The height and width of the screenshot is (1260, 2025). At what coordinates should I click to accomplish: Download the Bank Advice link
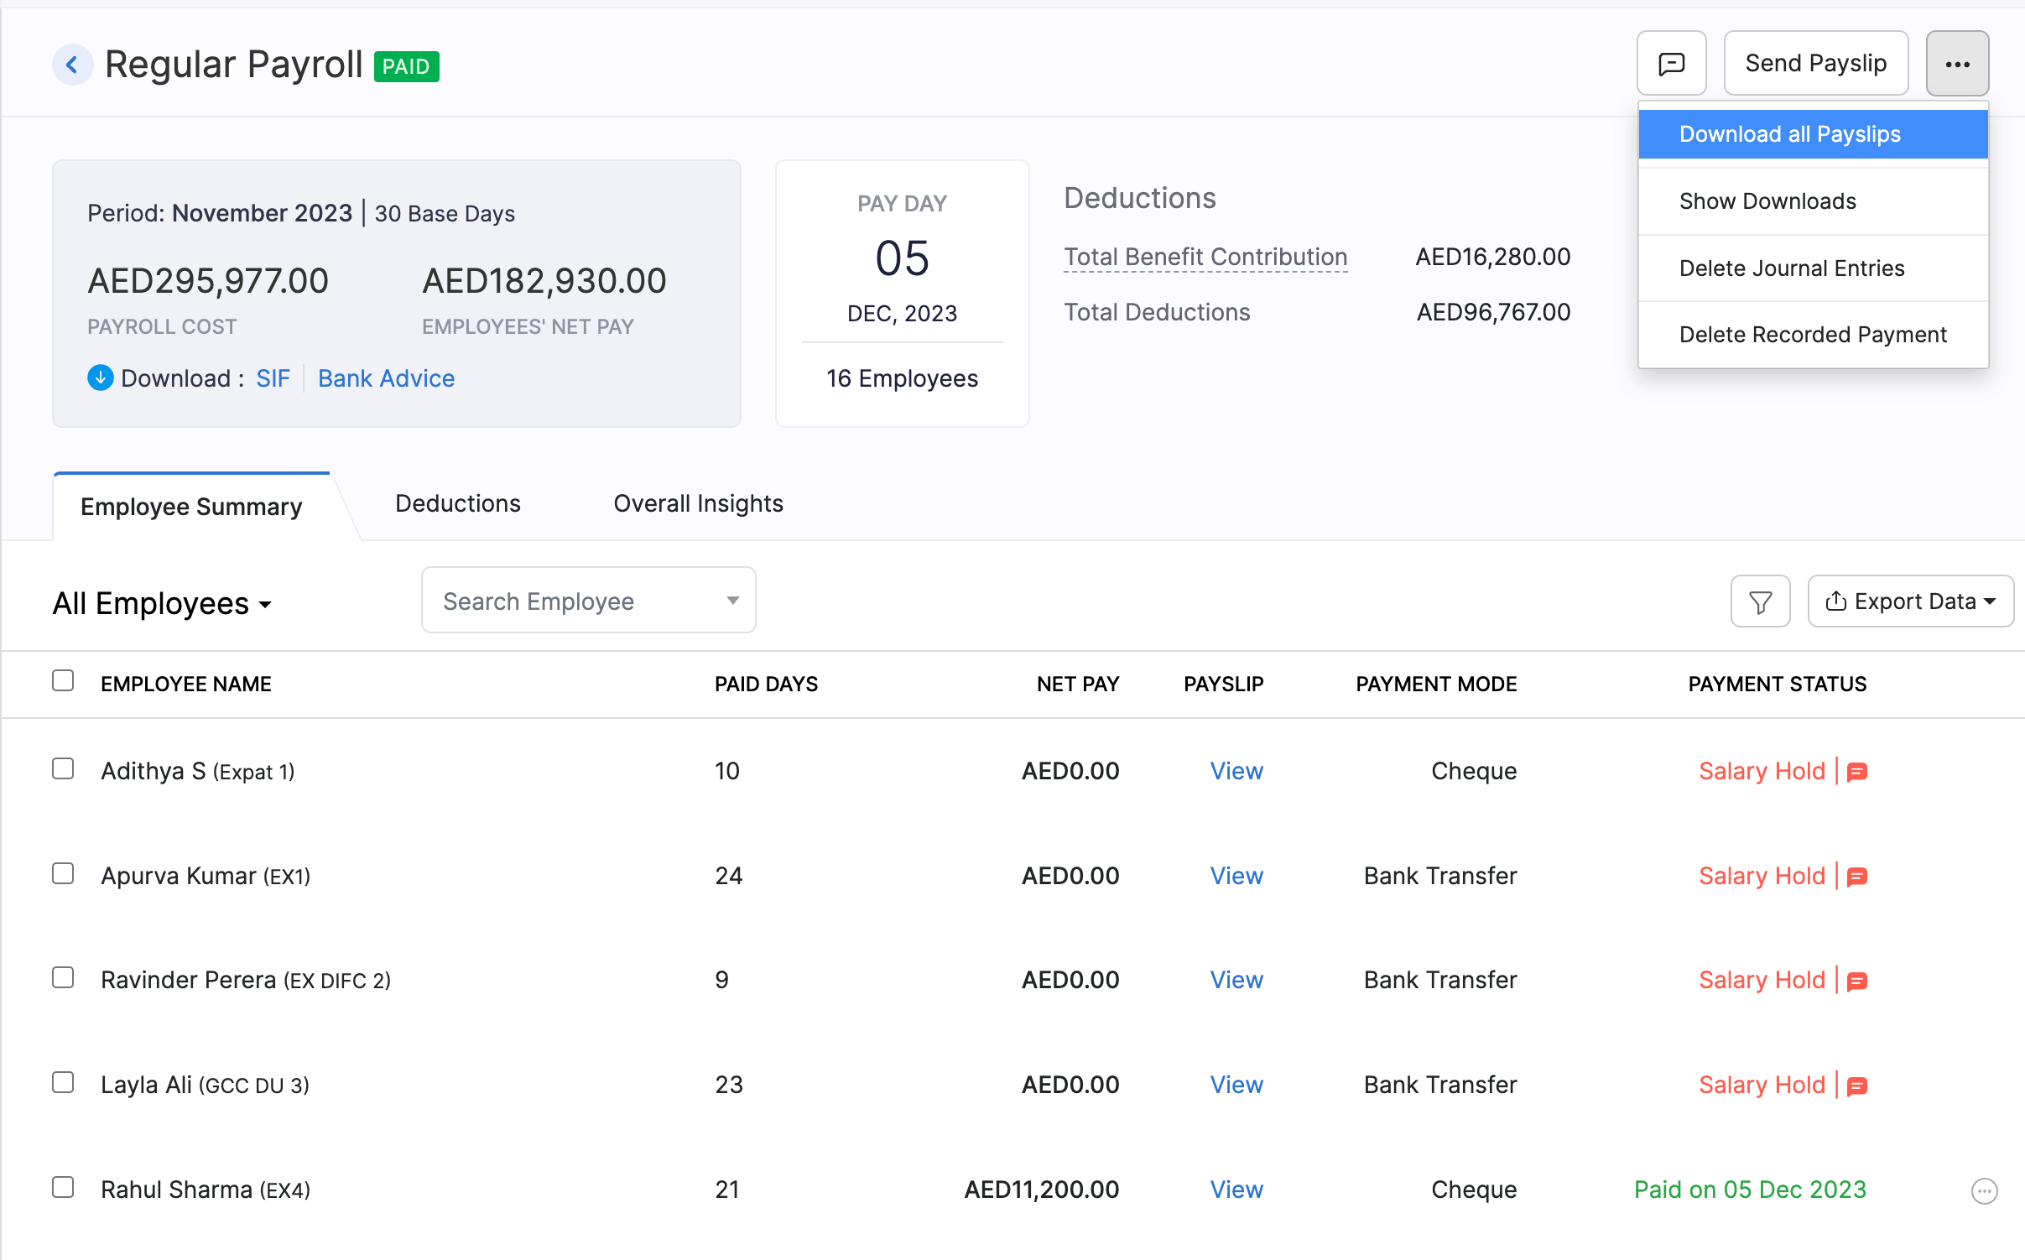click(386, 378)
